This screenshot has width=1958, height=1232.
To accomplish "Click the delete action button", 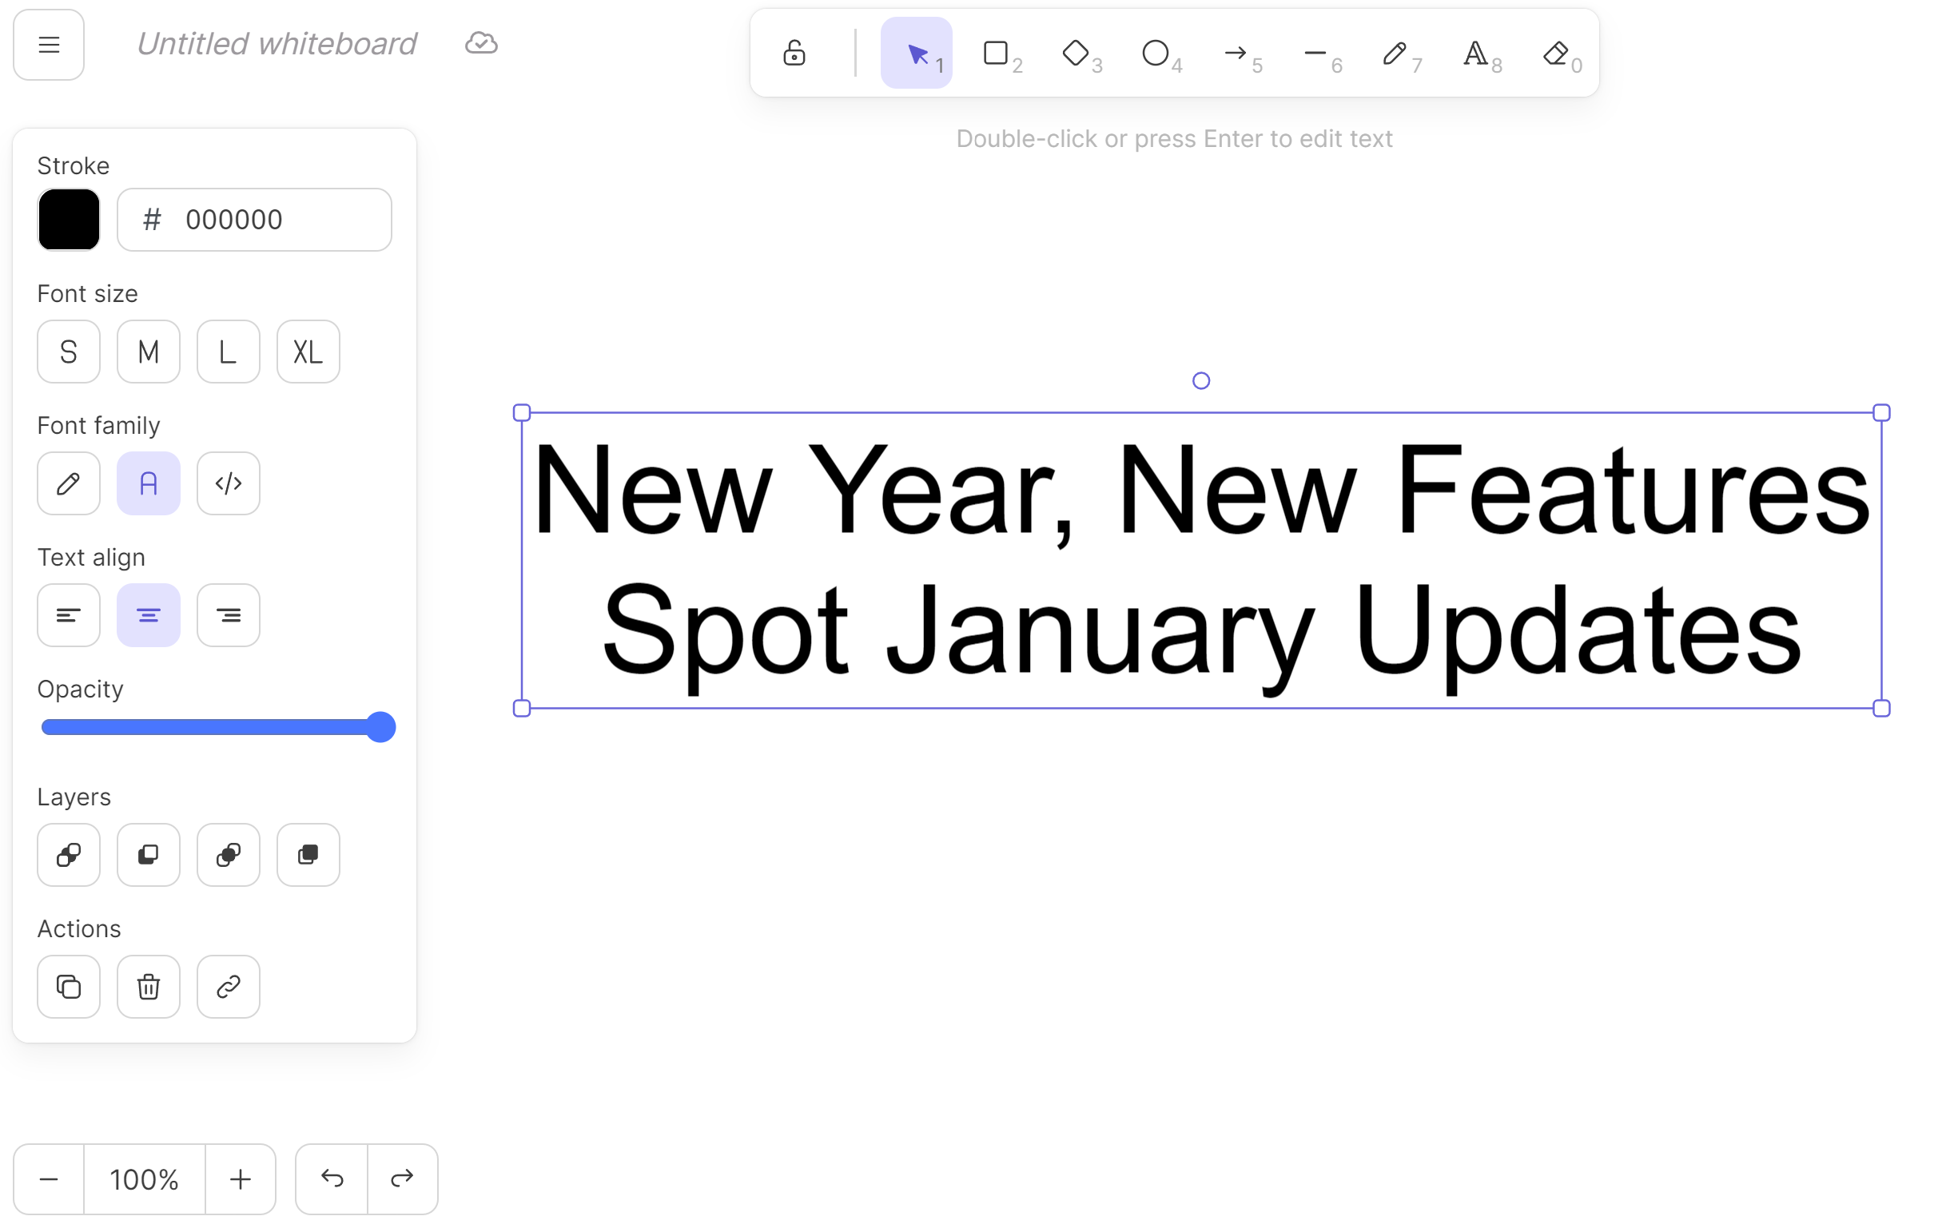I will point(148,985).
